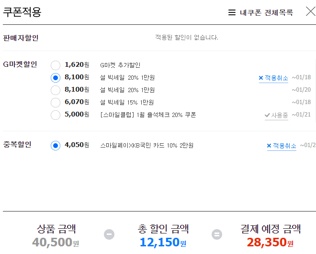This screenshot has height=254, width=316.
Task: Select the first 8,100원 설 빅세일 radio button
Action: click(56, 78)
